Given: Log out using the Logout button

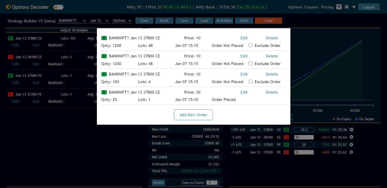Looking at the screenshot, I should click(x=369, y=7).
